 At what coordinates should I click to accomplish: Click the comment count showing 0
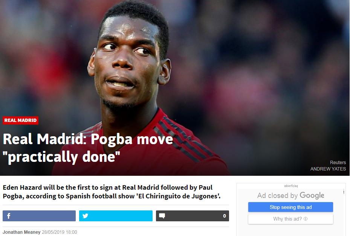tap(225, 216)
